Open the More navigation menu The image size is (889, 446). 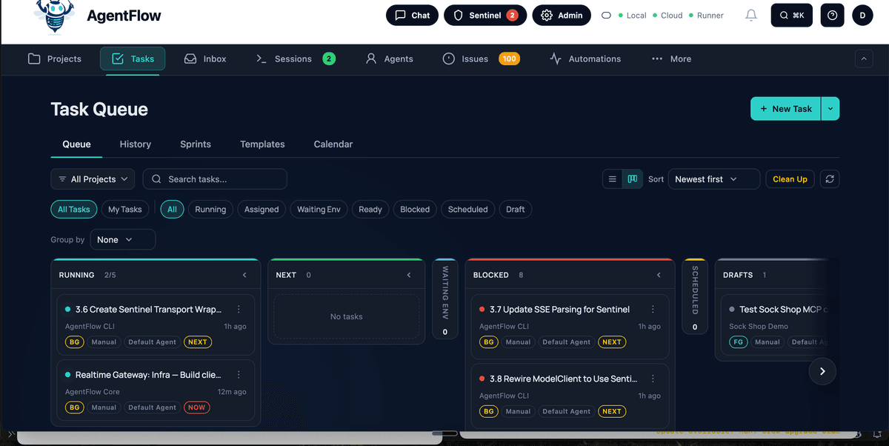671,59
